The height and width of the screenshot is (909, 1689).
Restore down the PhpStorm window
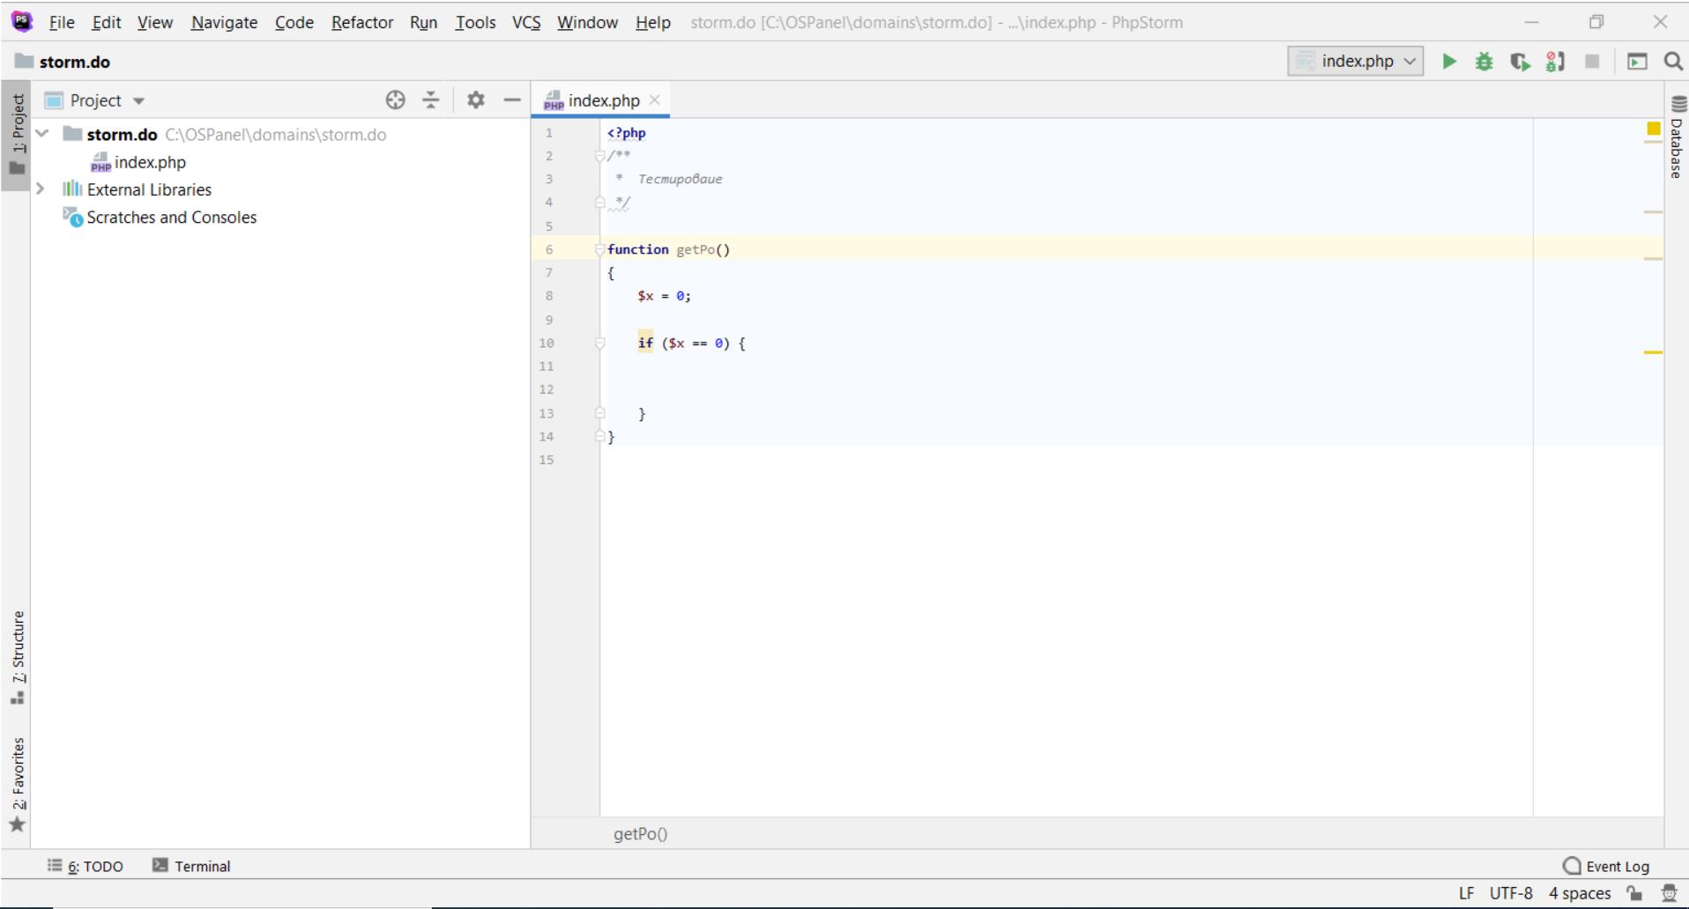pos(1596,22)
